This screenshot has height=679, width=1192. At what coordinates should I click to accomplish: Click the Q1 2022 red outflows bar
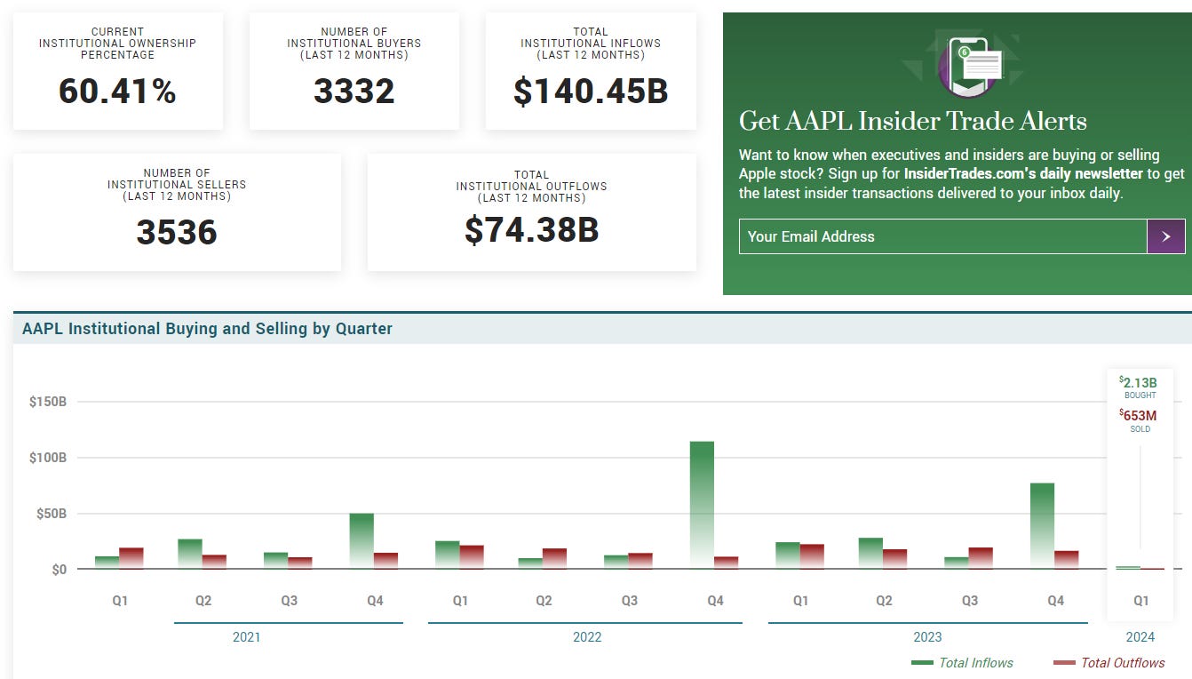click(x=472, y=557)
